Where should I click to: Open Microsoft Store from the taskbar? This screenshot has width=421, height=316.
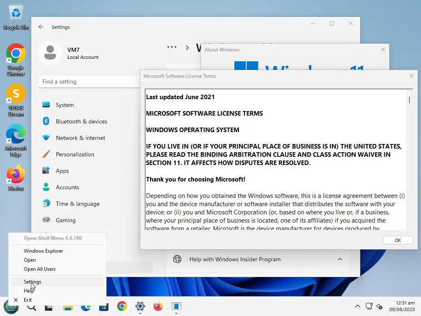point(104,307)
